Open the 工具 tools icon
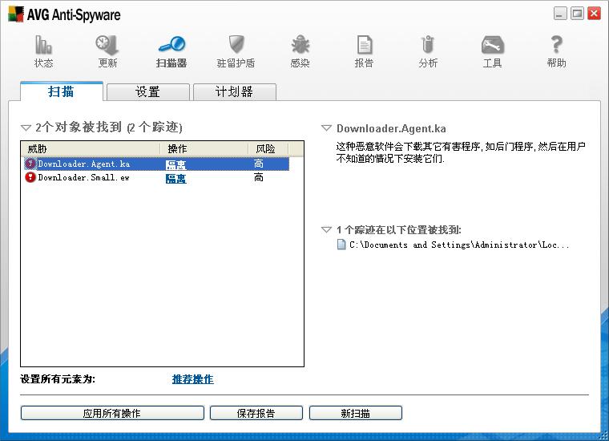The height and width of the screenshot is (441, 609). coord(493,45)
